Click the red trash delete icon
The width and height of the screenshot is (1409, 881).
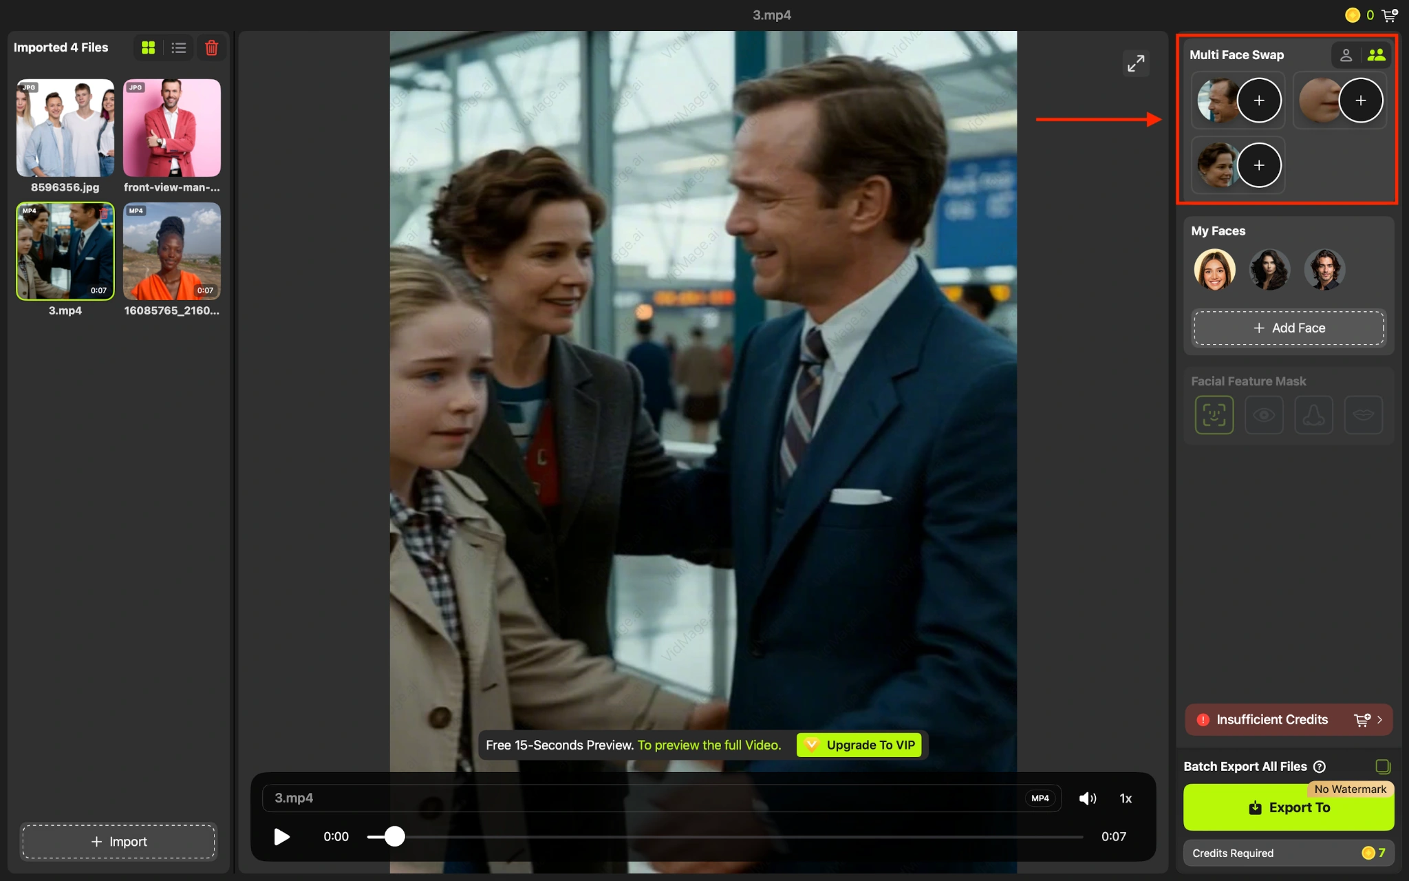(212, 47)
